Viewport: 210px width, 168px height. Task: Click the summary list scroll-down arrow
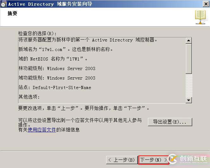(x=188, y=100)
